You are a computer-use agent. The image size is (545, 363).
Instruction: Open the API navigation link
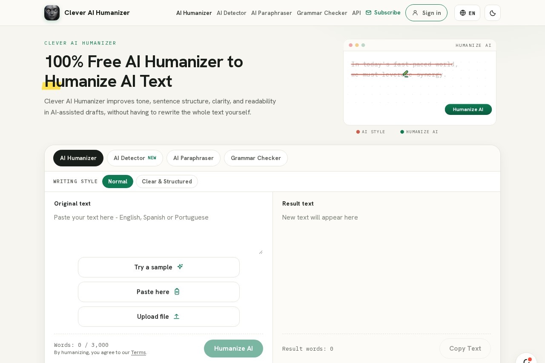click(x=356, y=13)
